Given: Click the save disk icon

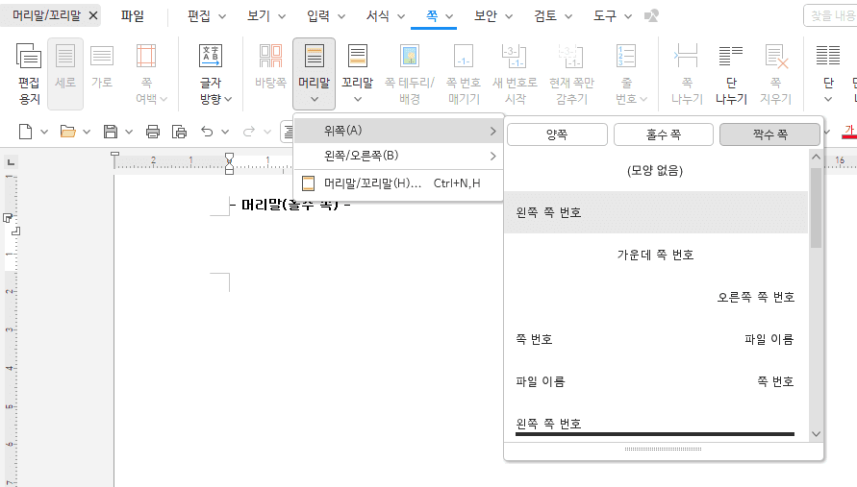Looking at the screenshot, I should (111, 132).
